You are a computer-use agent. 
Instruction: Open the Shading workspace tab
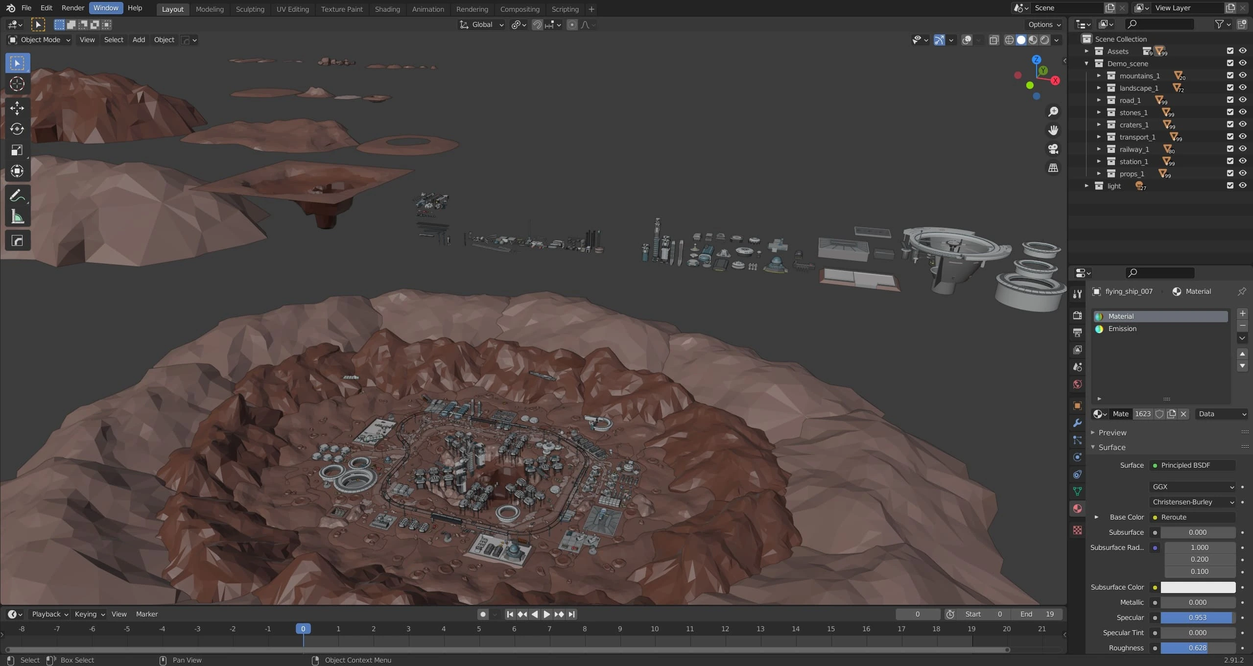point(387,9)
